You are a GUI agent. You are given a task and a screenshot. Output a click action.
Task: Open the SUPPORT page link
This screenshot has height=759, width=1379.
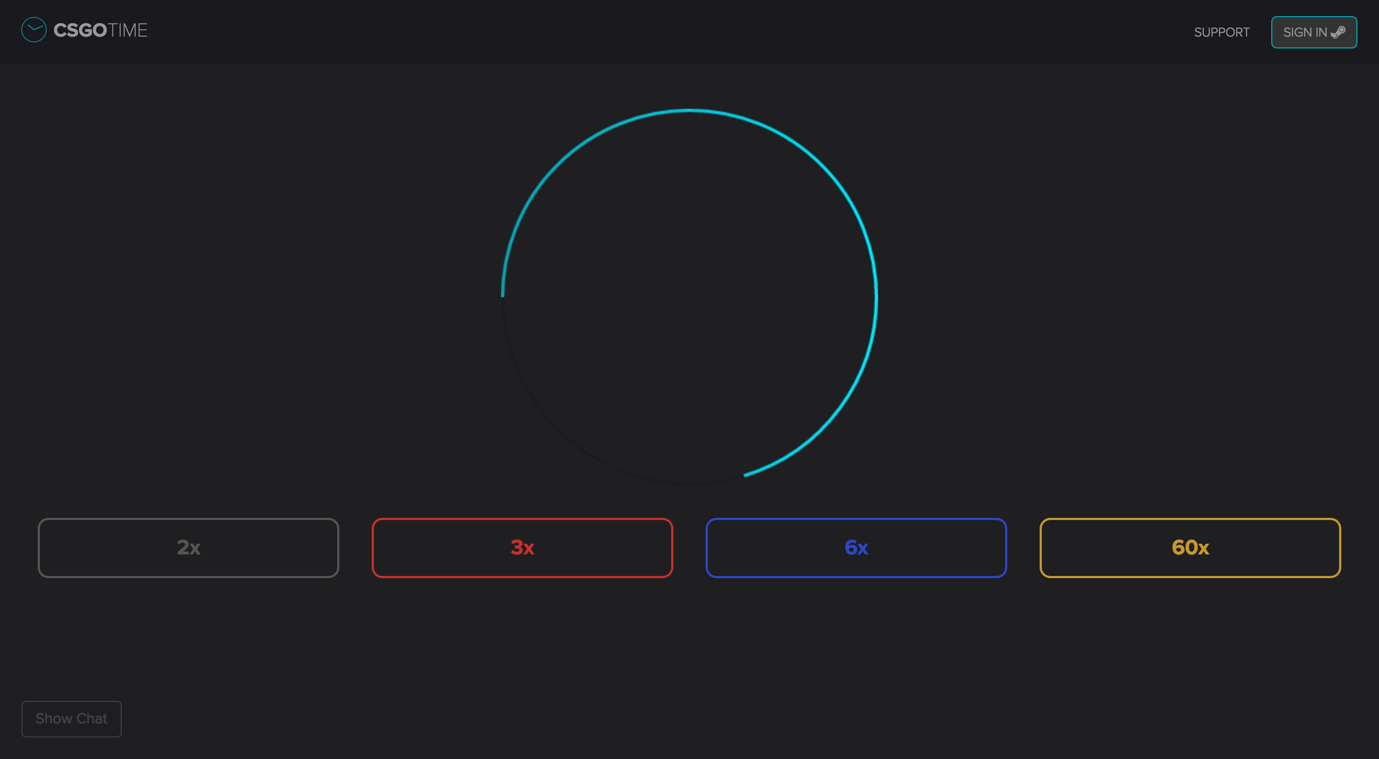(x=1221, y=32)
